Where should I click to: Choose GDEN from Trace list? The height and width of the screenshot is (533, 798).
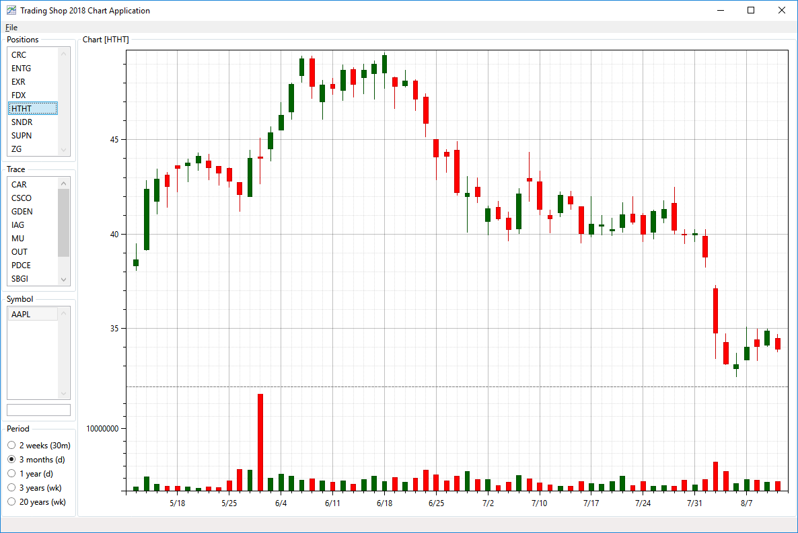(x=32, y=212)
